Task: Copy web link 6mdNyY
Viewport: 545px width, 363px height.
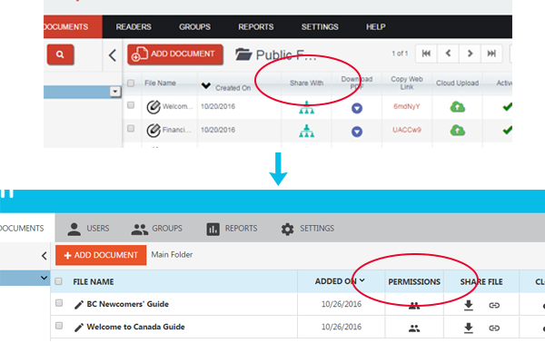Action: (x=407, y=107)
